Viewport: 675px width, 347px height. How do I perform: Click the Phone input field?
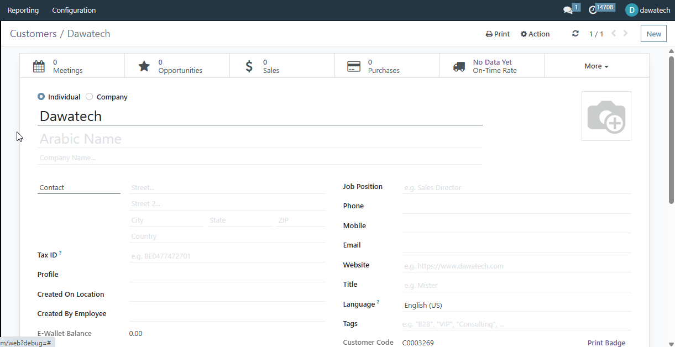517,207
